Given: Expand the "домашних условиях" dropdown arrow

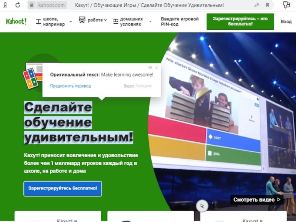Looking at the screenshot, I should 150,21.
